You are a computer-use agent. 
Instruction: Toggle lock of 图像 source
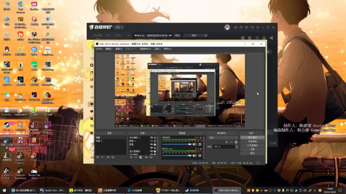[x=155, y=144]
